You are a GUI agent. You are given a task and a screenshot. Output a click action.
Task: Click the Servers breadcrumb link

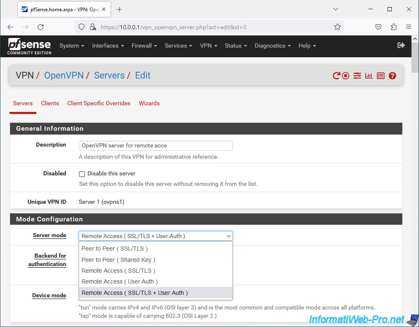coord(109,76)
